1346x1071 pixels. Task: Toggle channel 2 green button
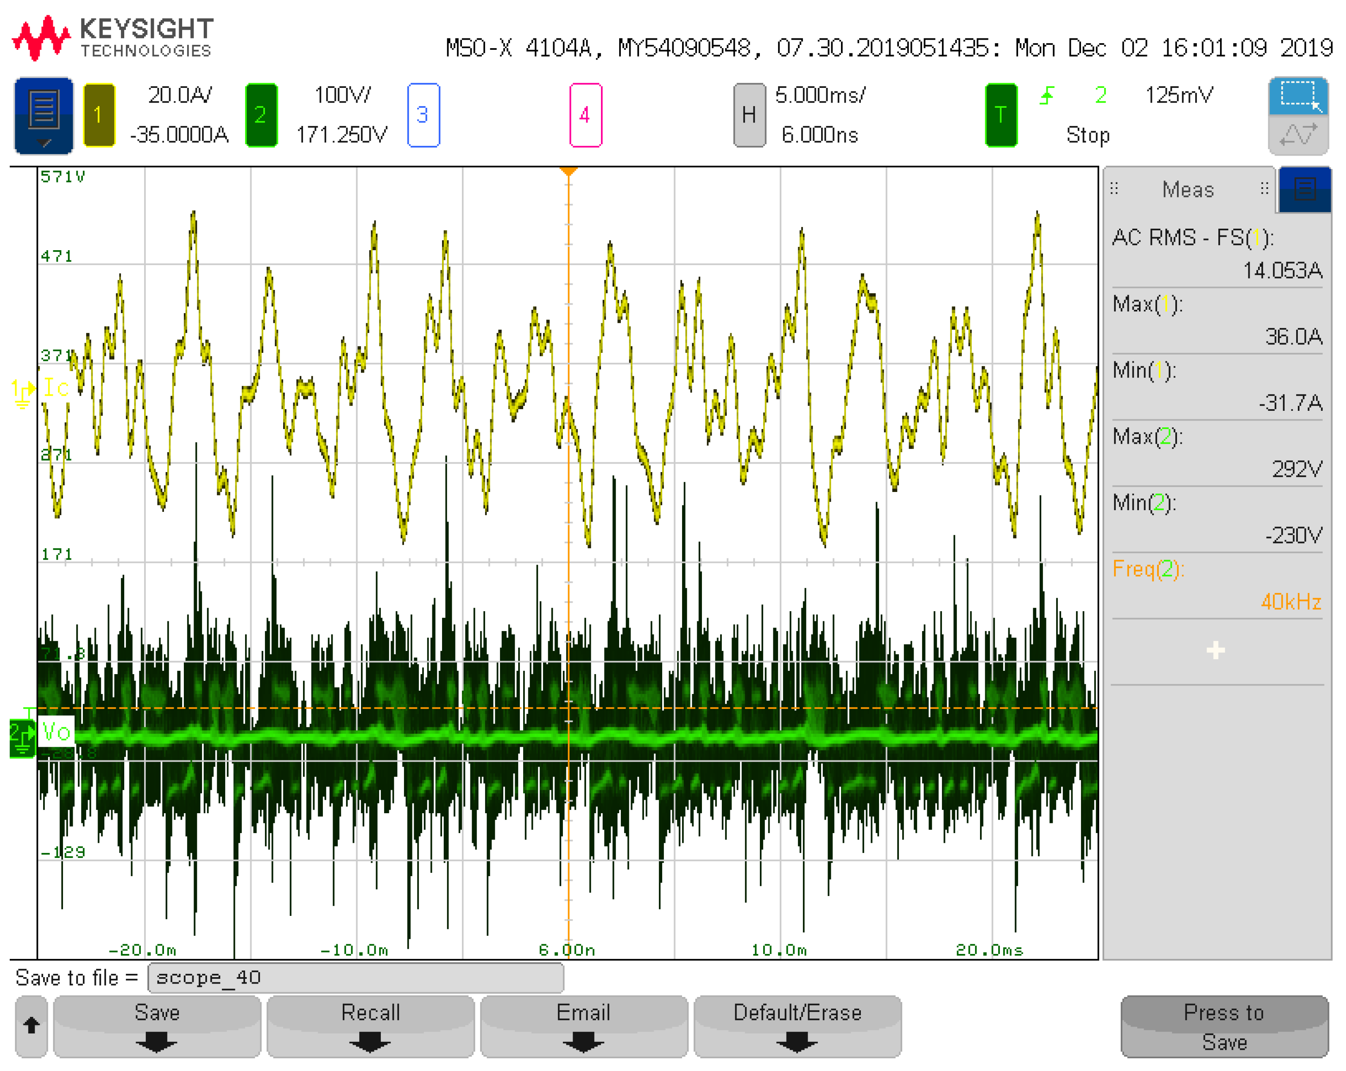click(261, 115)
